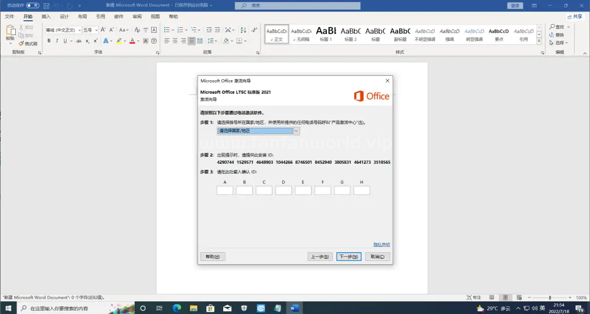
Task: Switch to the Review ribbon tab
Action: [x=136, y=17]
